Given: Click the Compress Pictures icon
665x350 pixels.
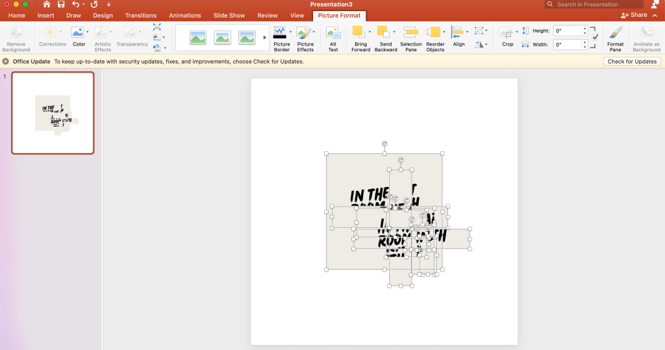Looking at the screenshot, I should [157, 27].
